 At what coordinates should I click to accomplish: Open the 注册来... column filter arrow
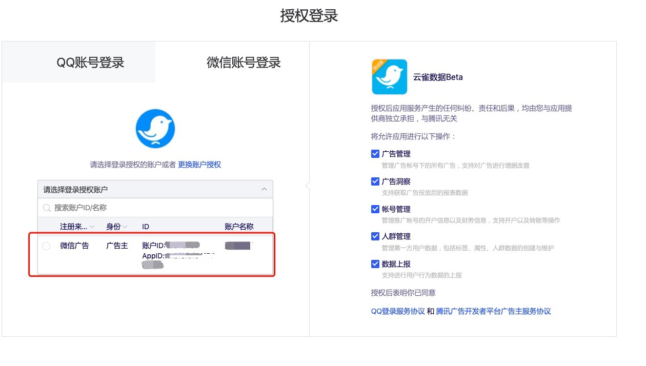(92, 227)
